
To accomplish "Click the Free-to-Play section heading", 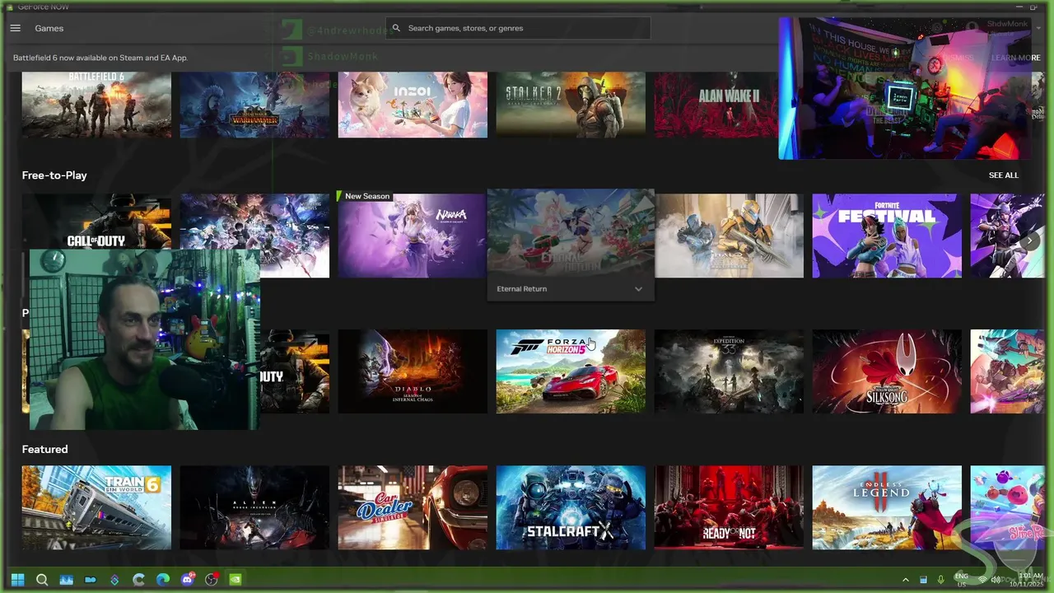I will [x=54, y=175].
